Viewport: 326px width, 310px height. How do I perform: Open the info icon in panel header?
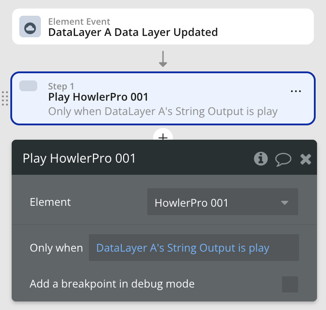pyautogui.click(x=261, y=159)
